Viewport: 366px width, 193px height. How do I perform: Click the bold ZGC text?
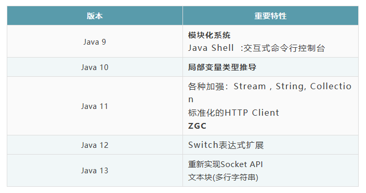coord(197,126)
